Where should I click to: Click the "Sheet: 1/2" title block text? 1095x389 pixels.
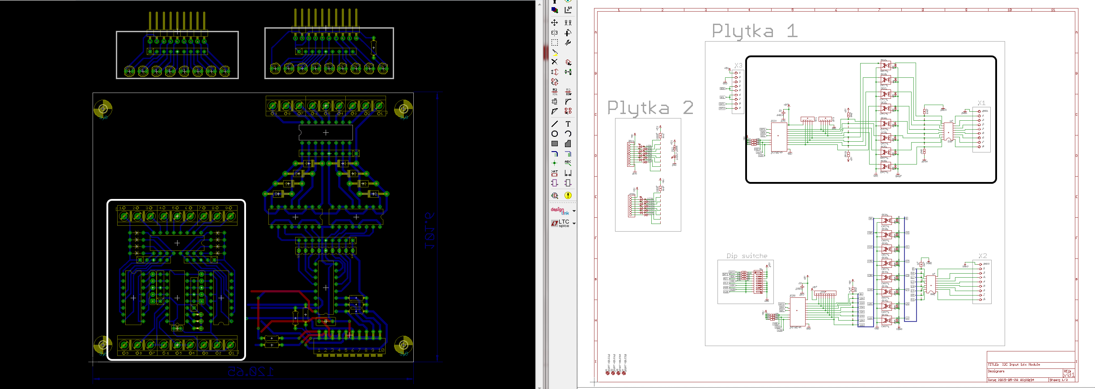point(1058,380)
